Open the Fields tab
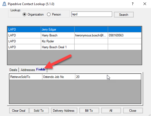This screenshot has width=151, height=116. pos(41,69)
